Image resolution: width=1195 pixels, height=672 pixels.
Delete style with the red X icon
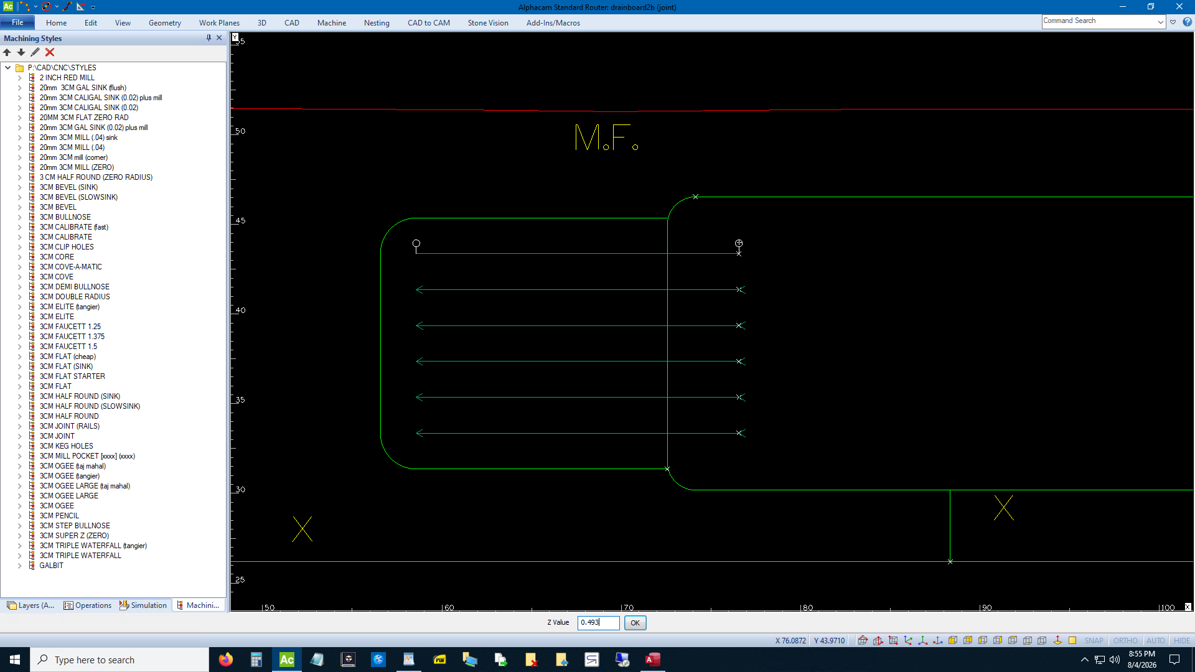click(x=50, y=52)
